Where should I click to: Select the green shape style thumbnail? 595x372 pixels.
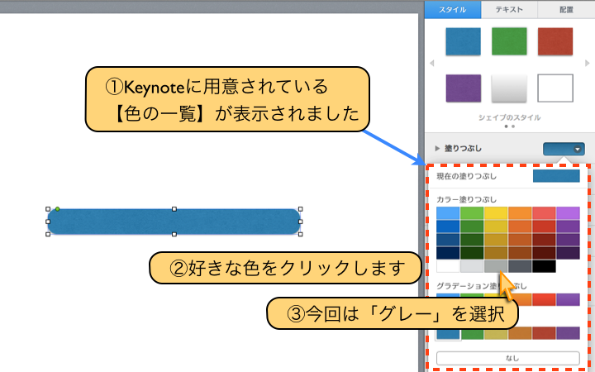509,42
